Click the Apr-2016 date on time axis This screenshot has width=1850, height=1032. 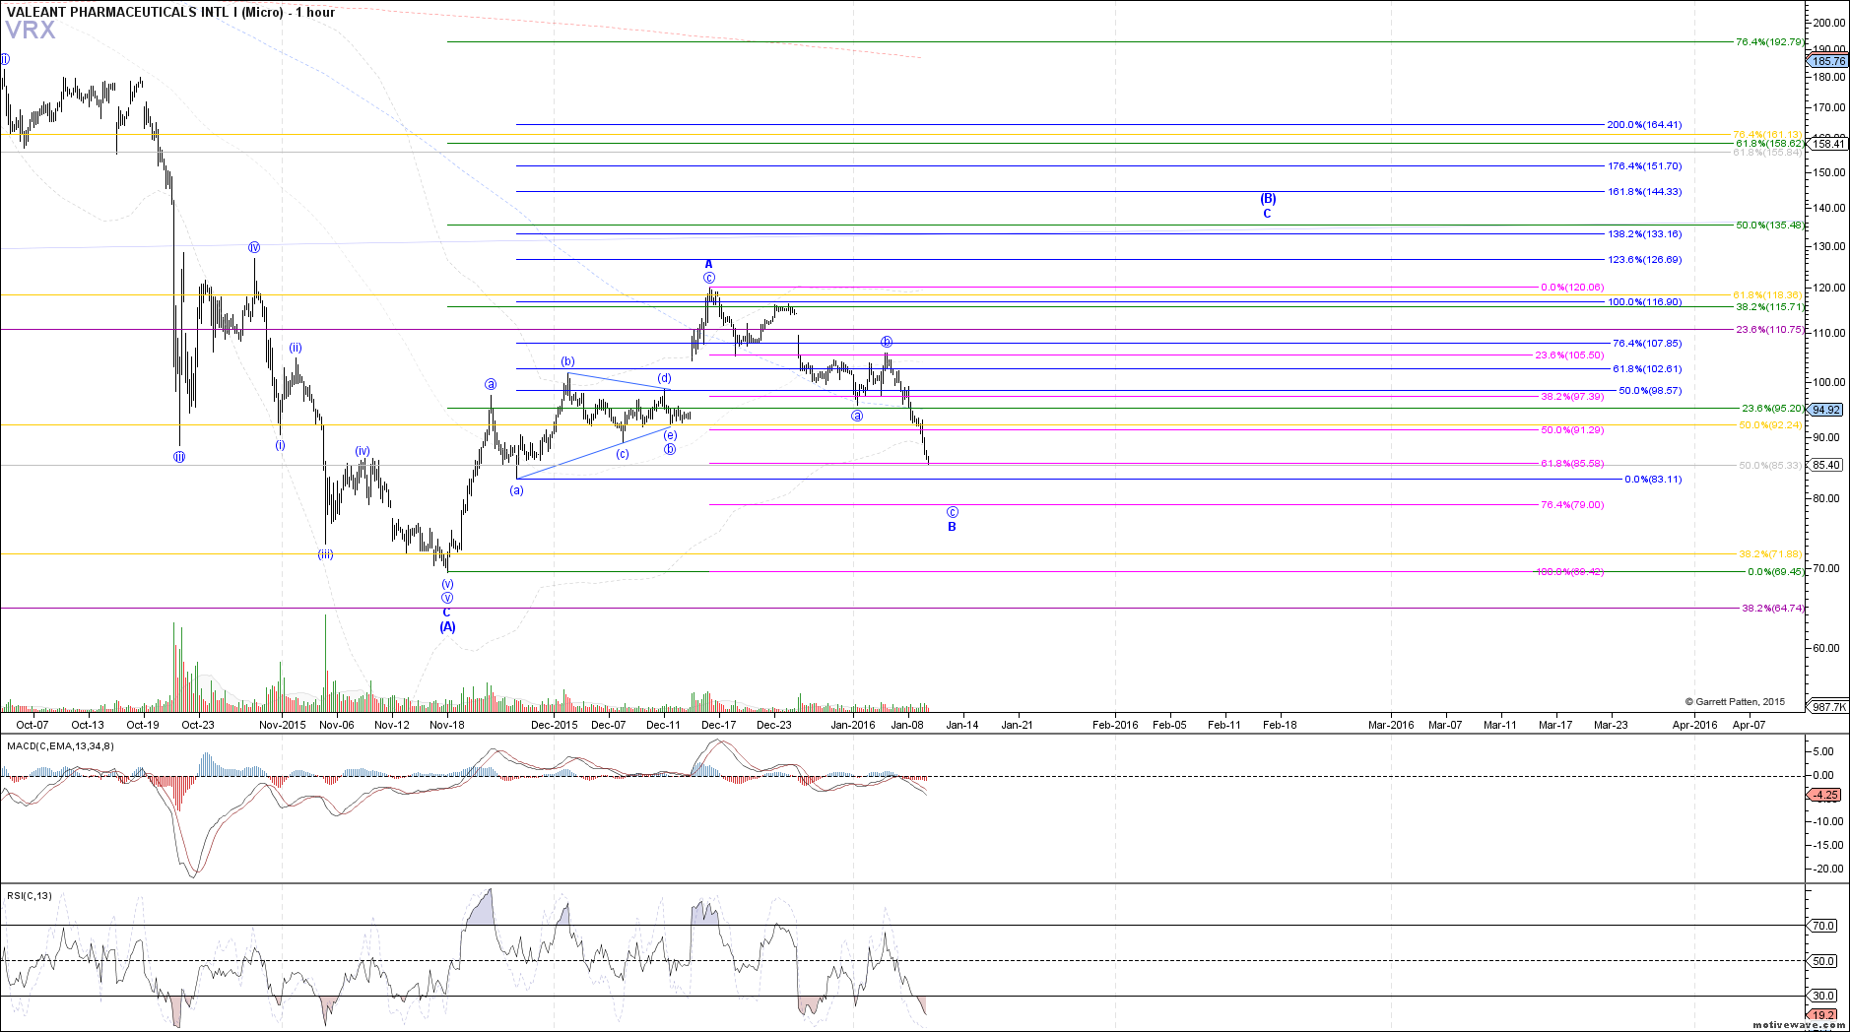1695,725
